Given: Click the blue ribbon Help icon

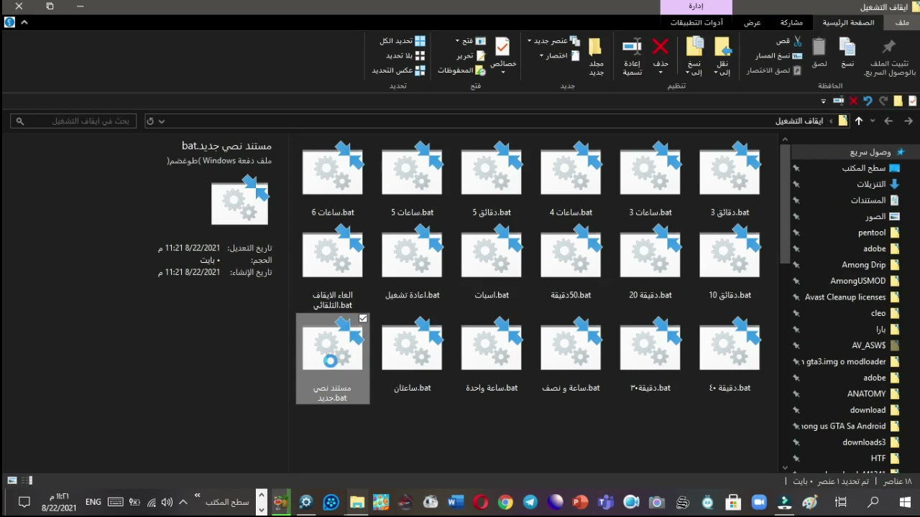Looking at the screenshot, I should click(x=9, y=22).
